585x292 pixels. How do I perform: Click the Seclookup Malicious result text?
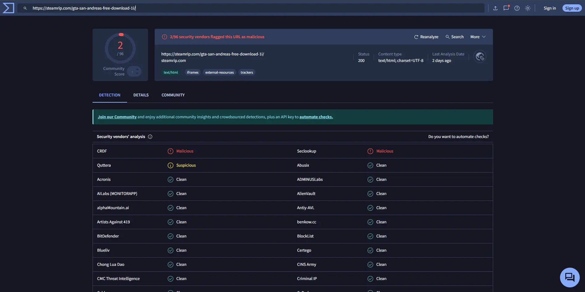click(x=385, y=151)
